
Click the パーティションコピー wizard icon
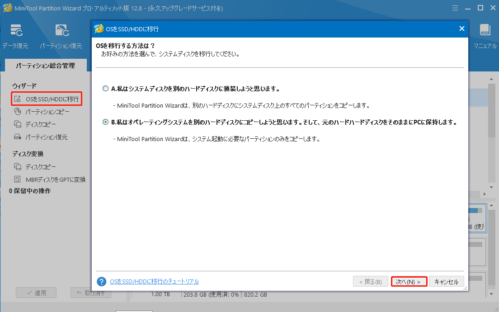[18, 111]
